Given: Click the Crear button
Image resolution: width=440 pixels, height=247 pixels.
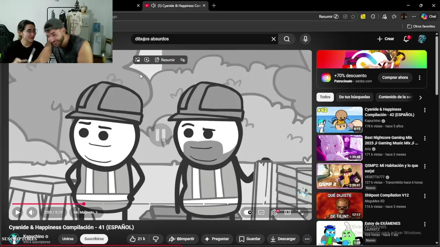Looking at the screenshot, I should coord(385,39).
